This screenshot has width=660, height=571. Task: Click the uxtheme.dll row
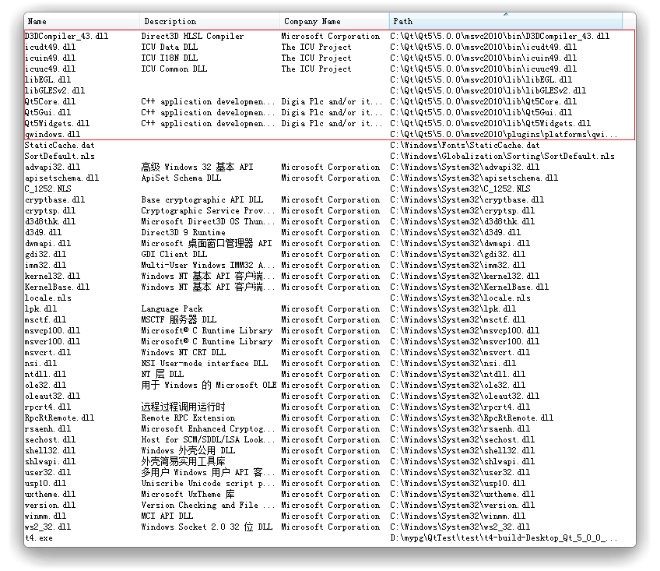[x=51, y=495]
